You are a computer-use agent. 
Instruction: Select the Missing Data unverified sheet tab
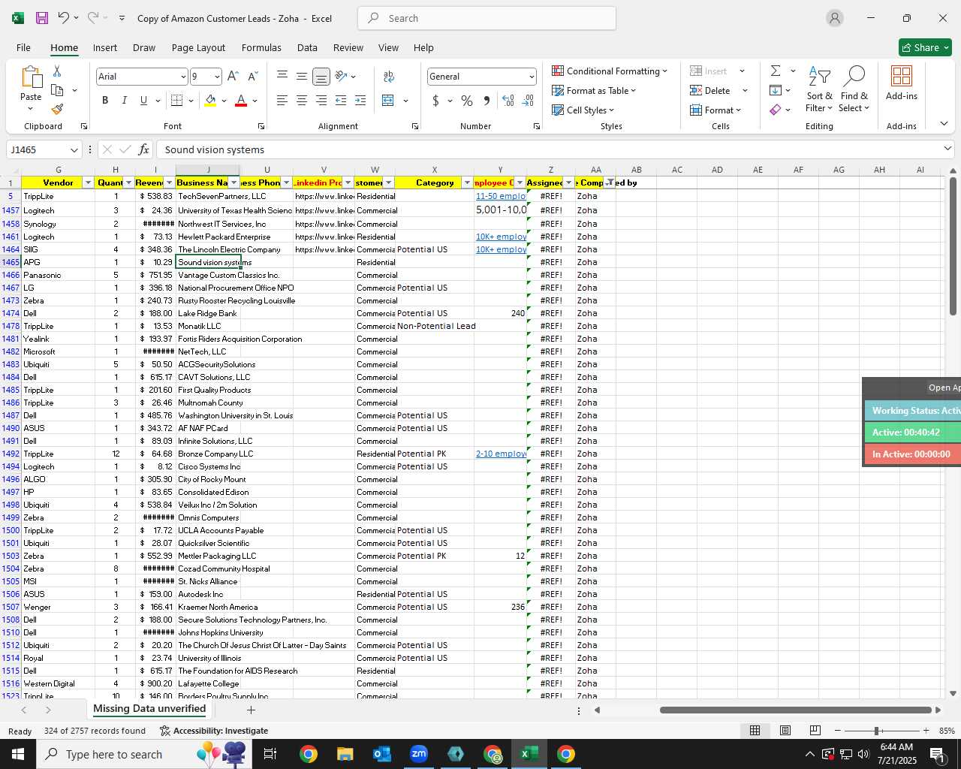[149, 709]
